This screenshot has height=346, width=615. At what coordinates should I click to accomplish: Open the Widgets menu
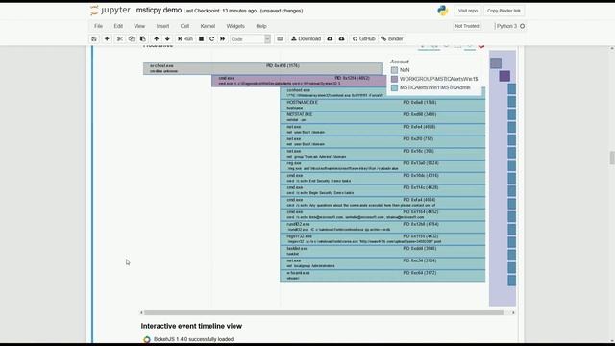[235, 26]
